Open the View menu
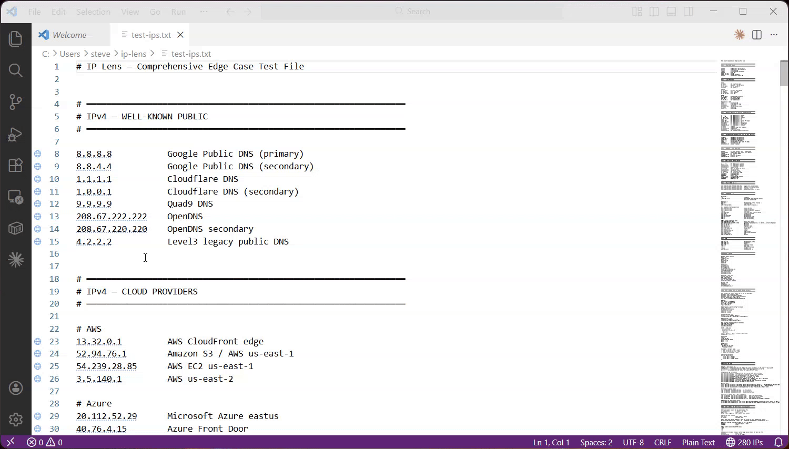The height and width of the screenshot is (449, 789). tap(130, 12)
